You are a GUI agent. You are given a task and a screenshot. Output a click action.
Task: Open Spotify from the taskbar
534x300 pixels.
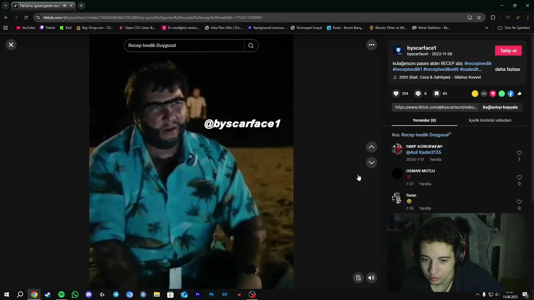61,295
